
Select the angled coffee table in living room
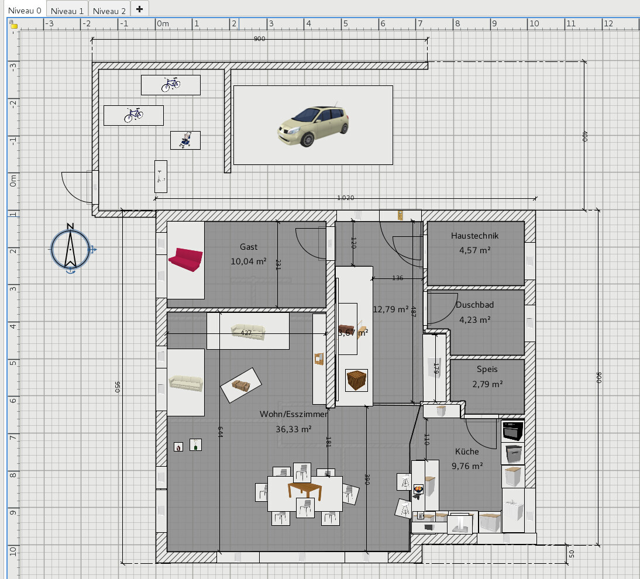coord(240,385)
